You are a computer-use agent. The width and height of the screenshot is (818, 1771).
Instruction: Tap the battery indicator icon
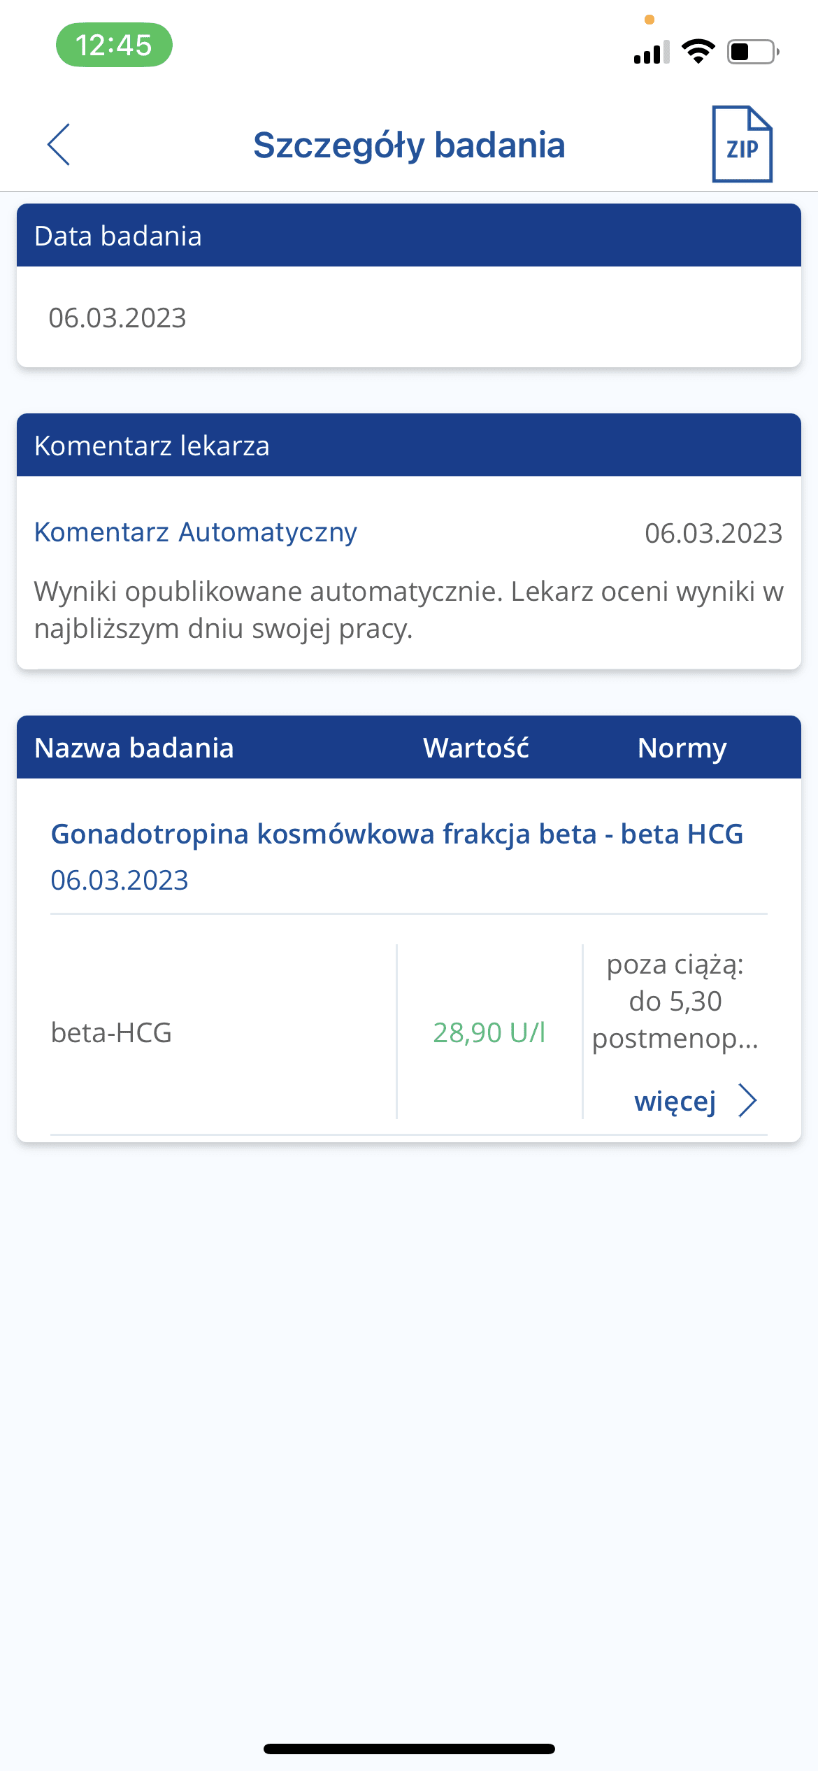click(753, 52)
